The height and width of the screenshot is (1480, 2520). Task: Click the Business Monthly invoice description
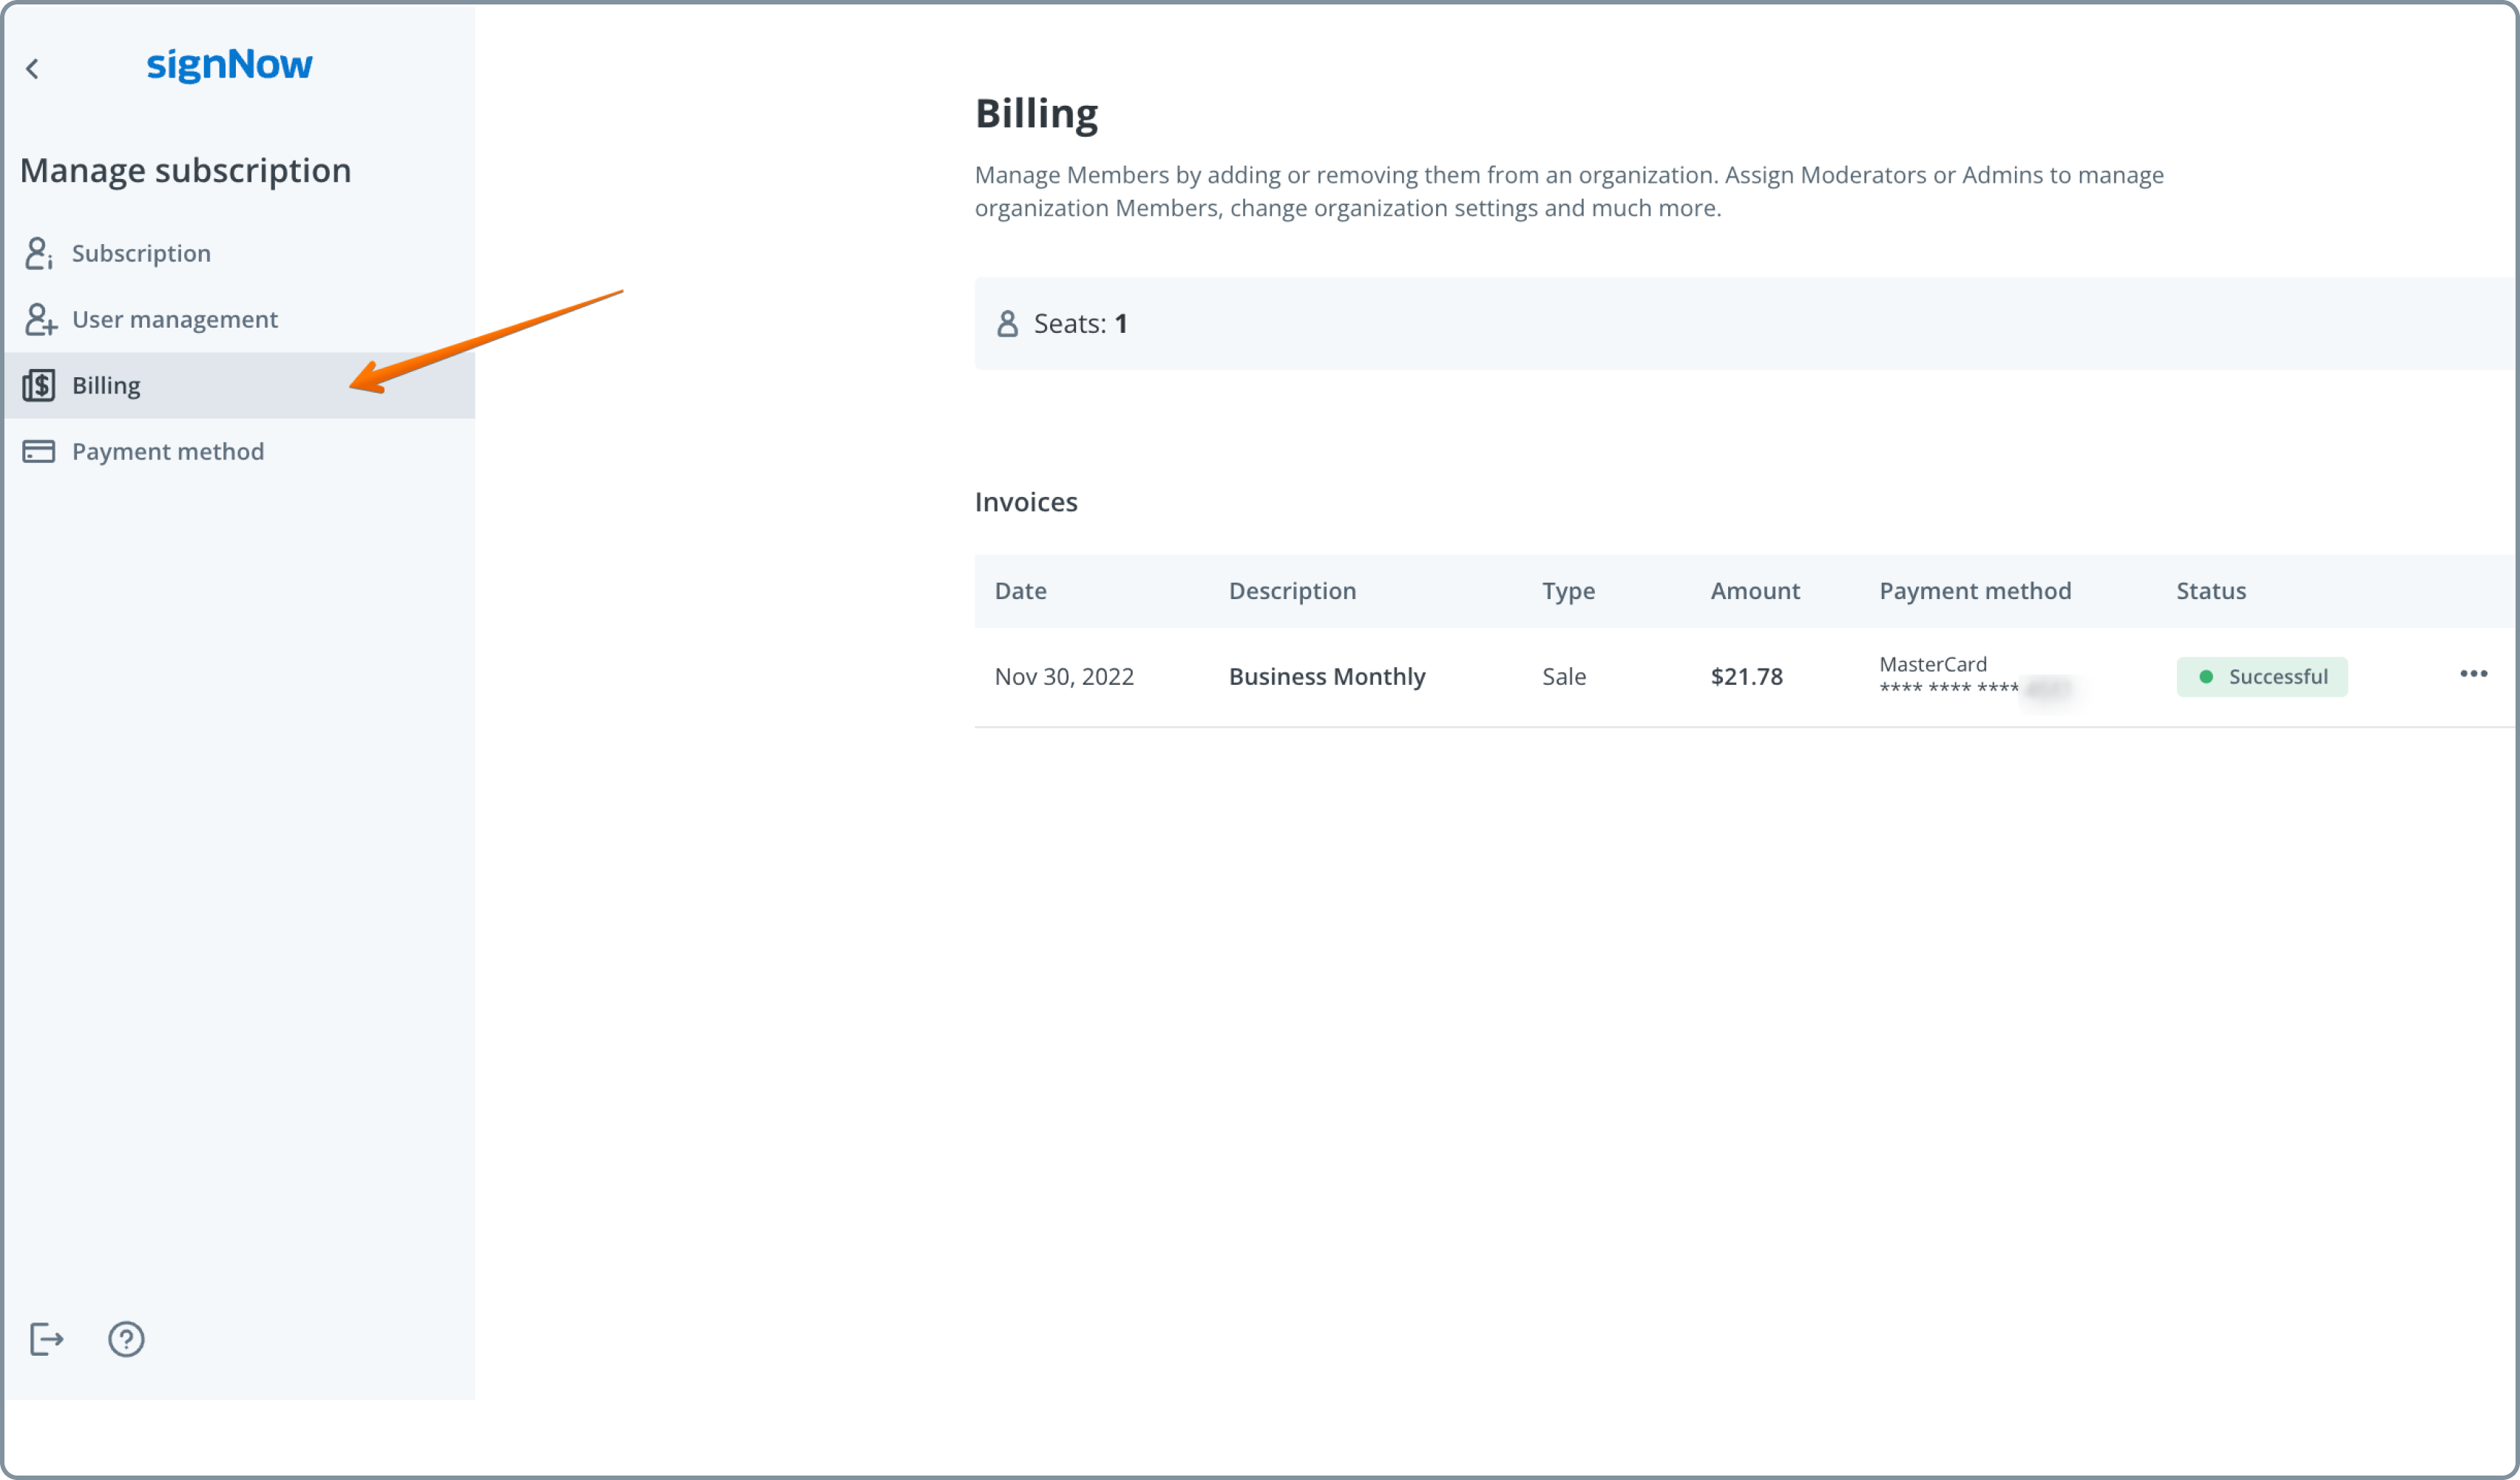point(1326,677)
